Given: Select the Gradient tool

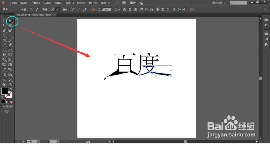Looking at the screenshot, I should [10, 65].
